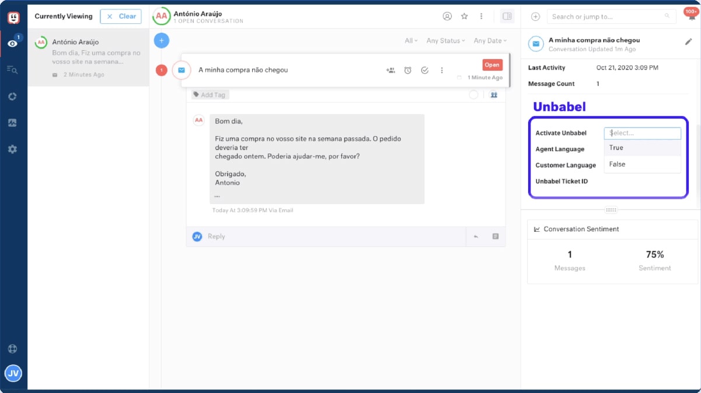The image size is (701, 393).
Task: Open the Any Date filter dropdown
Action: [490, 41]
